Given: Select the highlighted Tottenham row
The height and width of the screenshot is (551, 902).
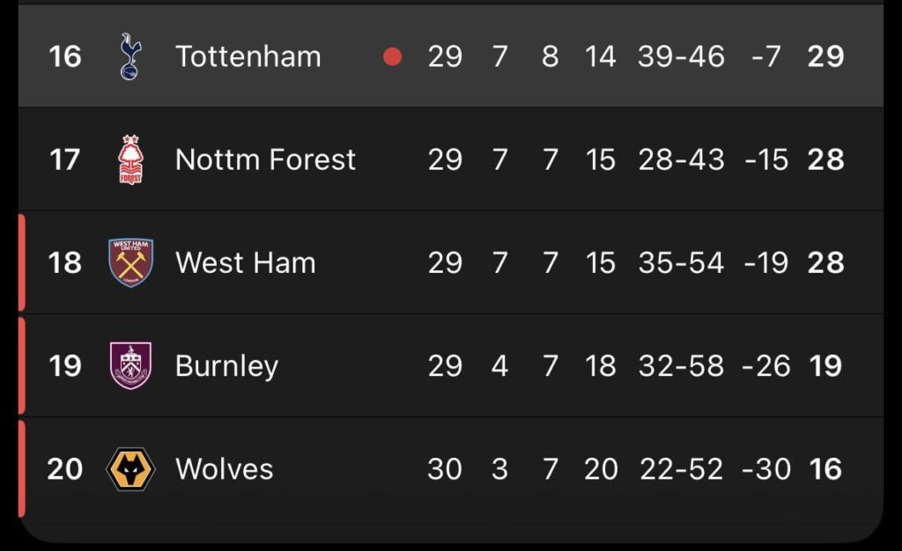Looking at the screenshot, I should click(451, 56).
